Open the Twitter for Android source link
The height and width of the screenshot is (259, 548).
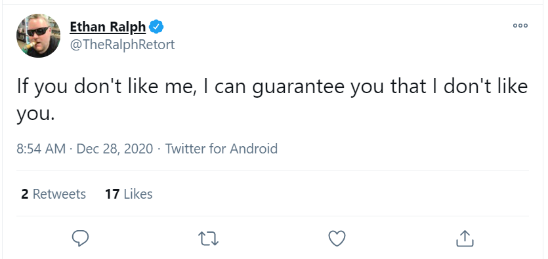(221, 149)
